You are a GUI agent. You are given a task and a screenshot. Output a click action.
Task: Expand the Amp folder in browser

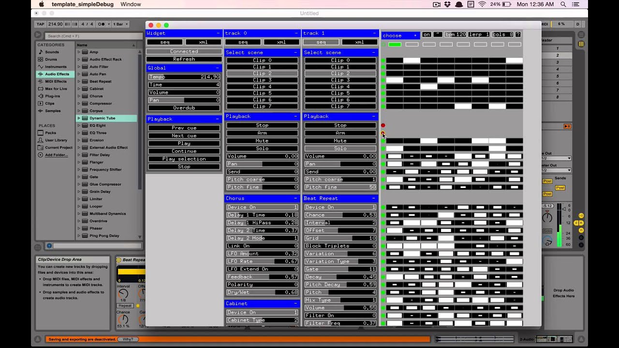pyautogui.click(x=79, y=52)
